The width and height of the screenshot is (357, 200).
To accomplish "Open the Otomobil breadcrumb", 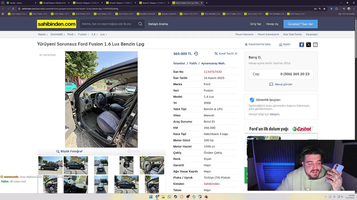I will point(57,34).
